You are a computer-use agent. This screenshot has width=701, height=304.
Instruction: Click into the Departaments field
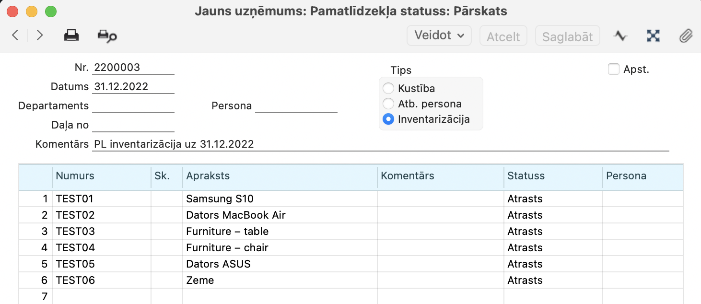[x=133, y=106]
